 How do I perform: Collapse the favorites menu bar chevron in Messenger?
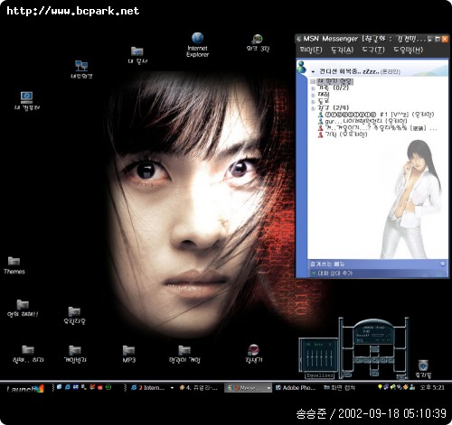click(x=442, y=263)
